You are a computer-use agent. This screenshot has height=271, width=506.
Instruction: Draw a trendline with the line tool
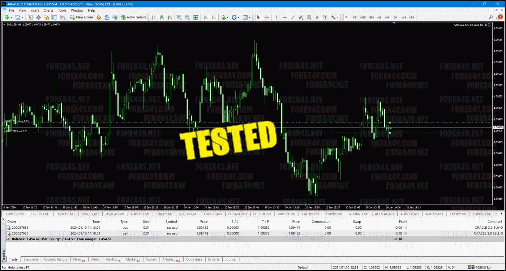click(293, 17)
